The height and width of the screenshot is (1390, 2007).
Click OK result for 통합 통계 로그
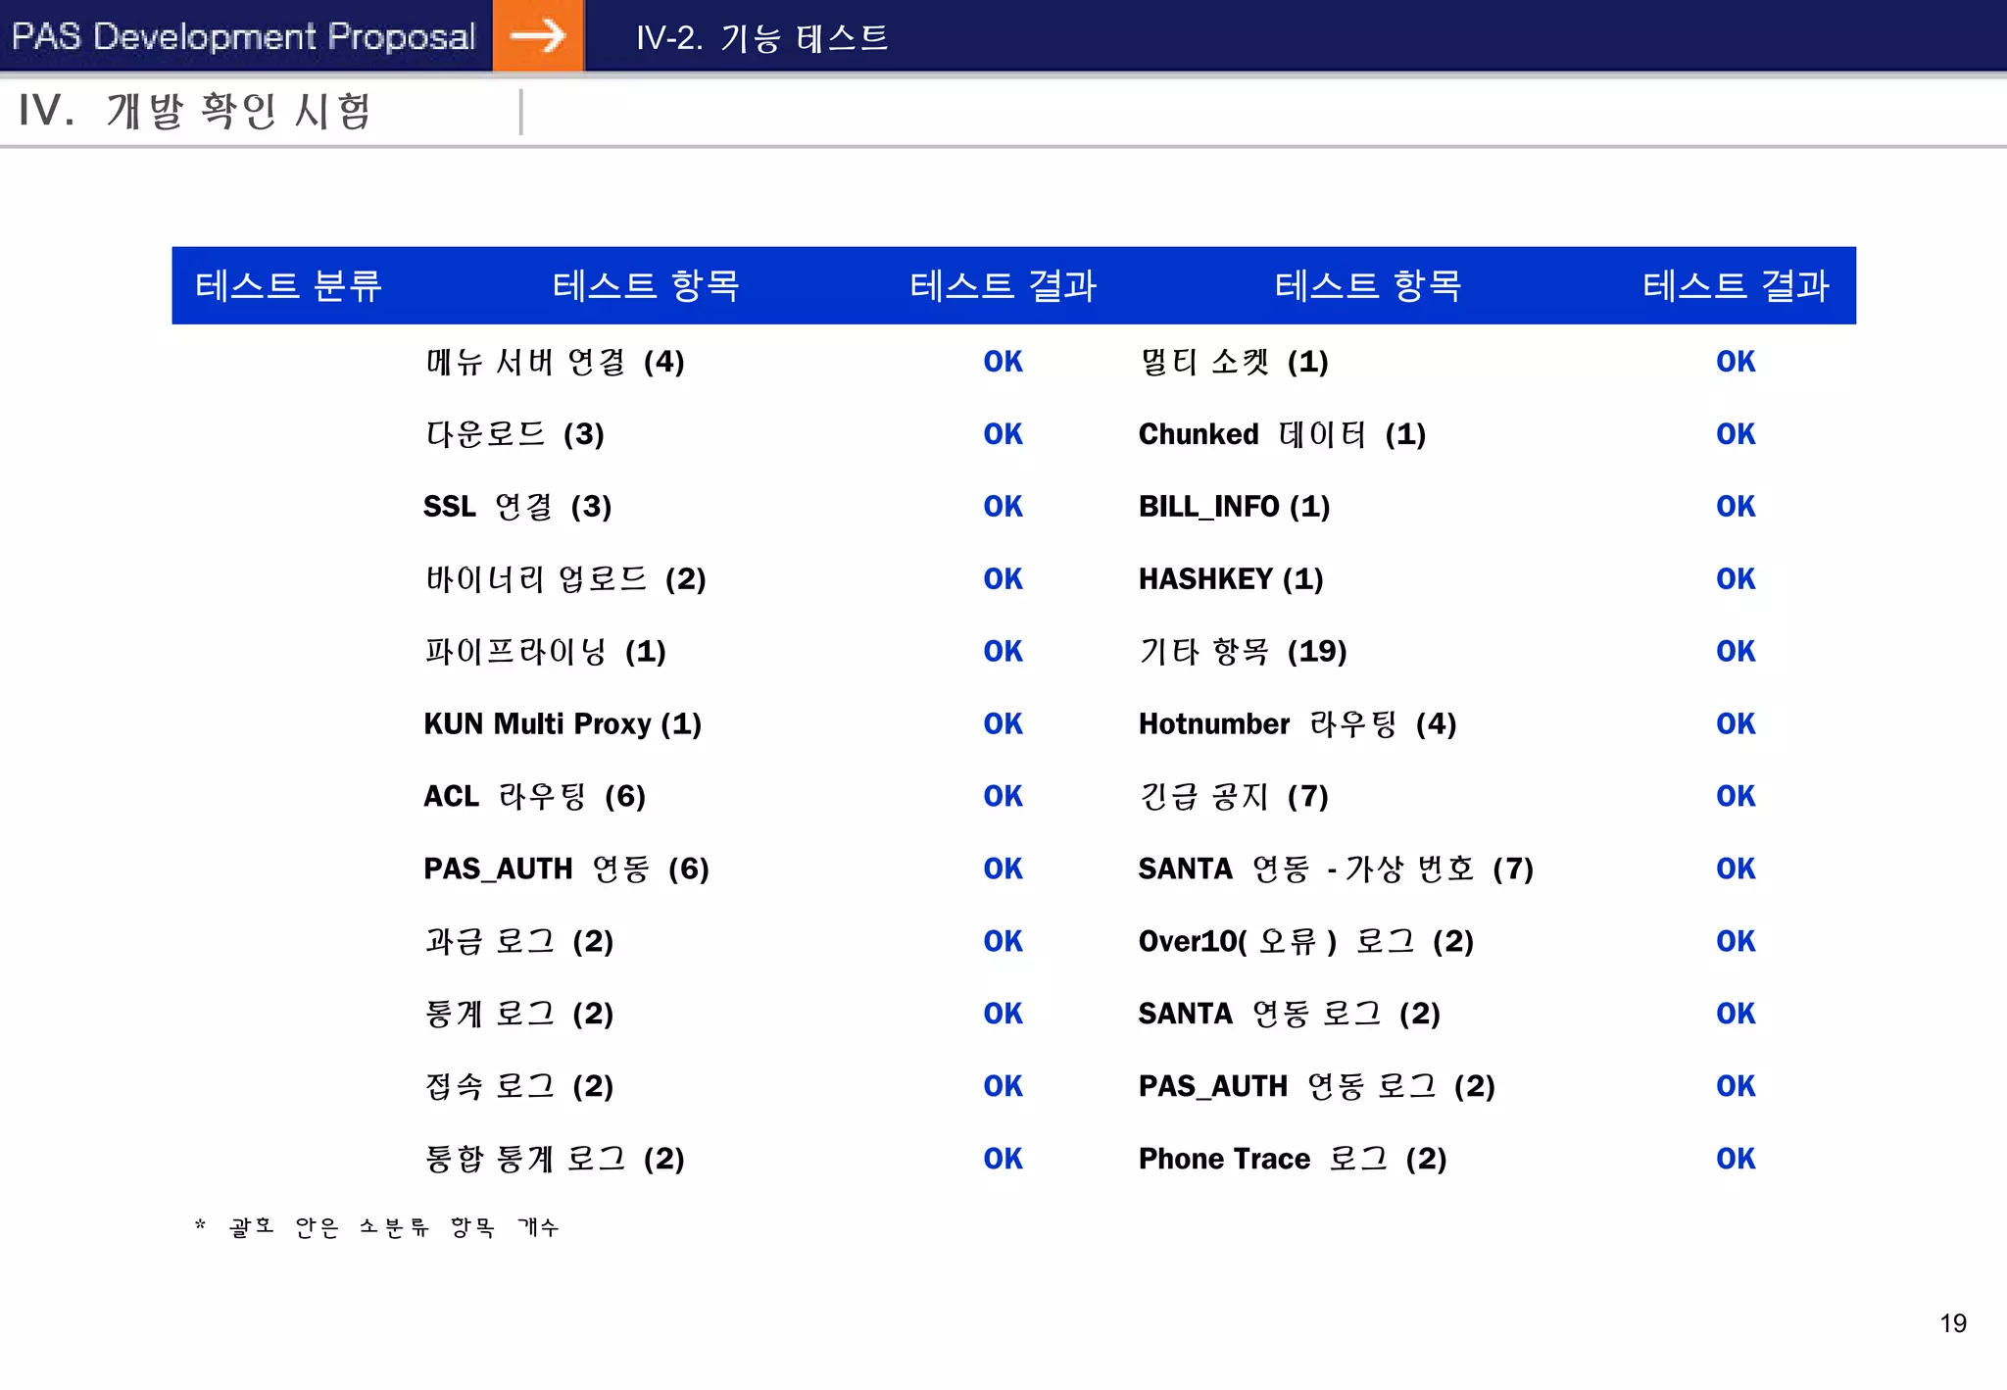tap(1003, 1160)
